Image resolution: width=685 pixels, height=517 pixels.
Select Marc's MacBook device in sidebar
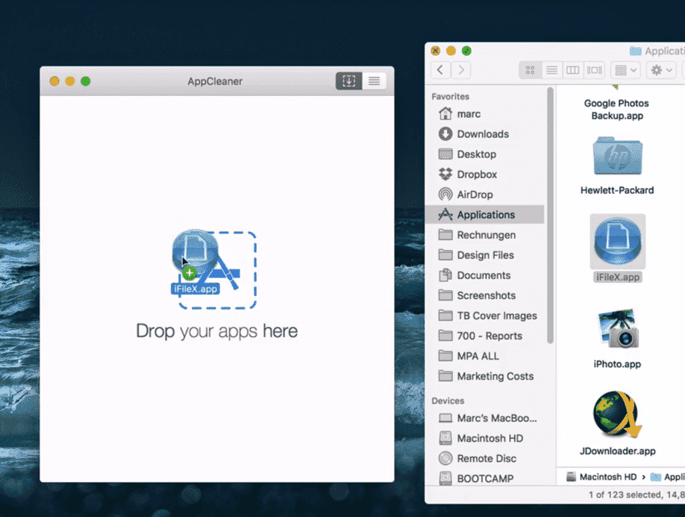pos(485,418)
